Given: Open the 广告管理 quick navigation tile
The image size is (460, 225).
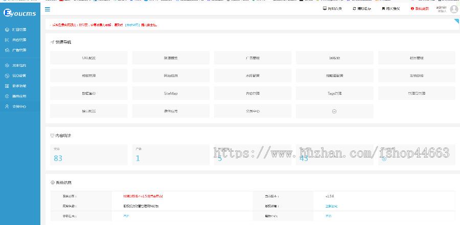Looking at the screenshot, I should 252,58.
